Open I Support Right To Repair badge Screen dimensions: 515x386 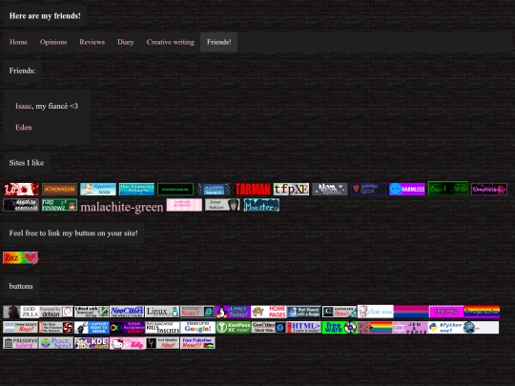pos(92,328)
